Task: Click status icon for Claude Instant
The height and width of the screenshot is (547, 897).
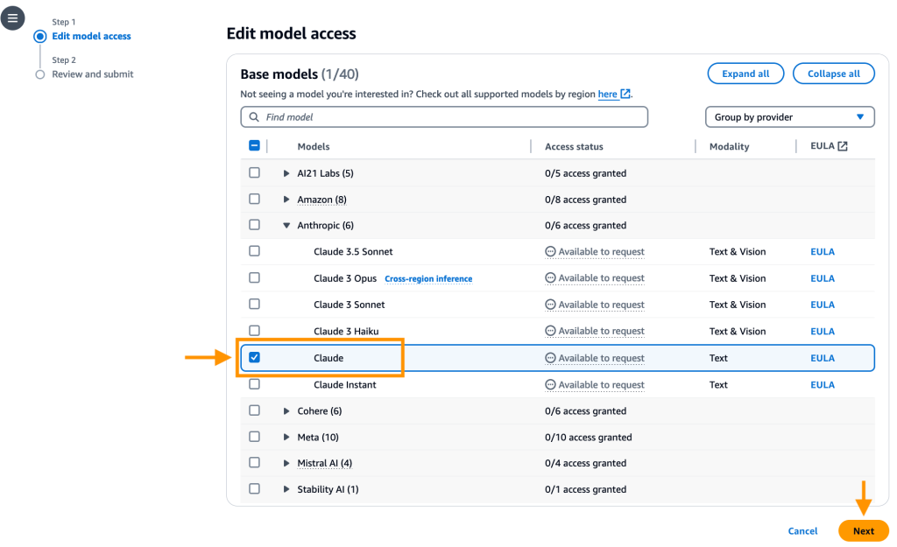Action: (550, 385)
